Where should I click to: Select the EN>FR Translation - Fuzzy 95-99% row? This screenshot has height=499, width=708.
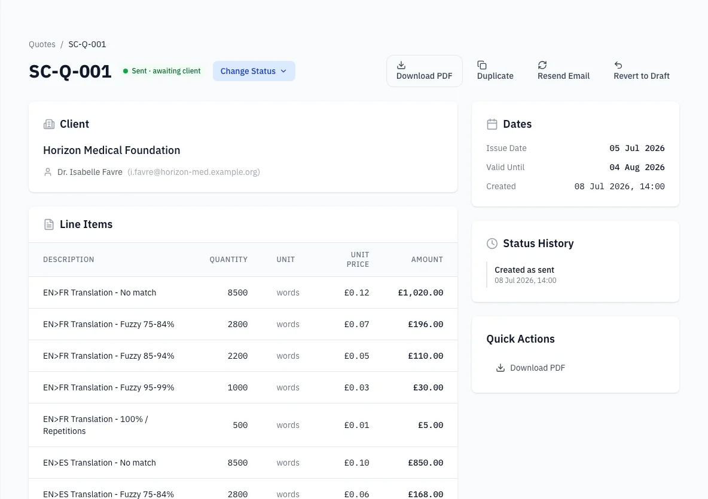pyautogui.click(x=243, y=387)
